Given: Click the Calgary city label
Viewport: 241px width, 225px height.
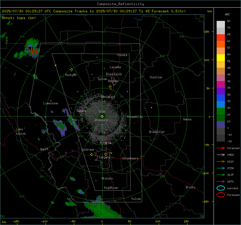Looking at the screenshot, I should coord(104,157).
